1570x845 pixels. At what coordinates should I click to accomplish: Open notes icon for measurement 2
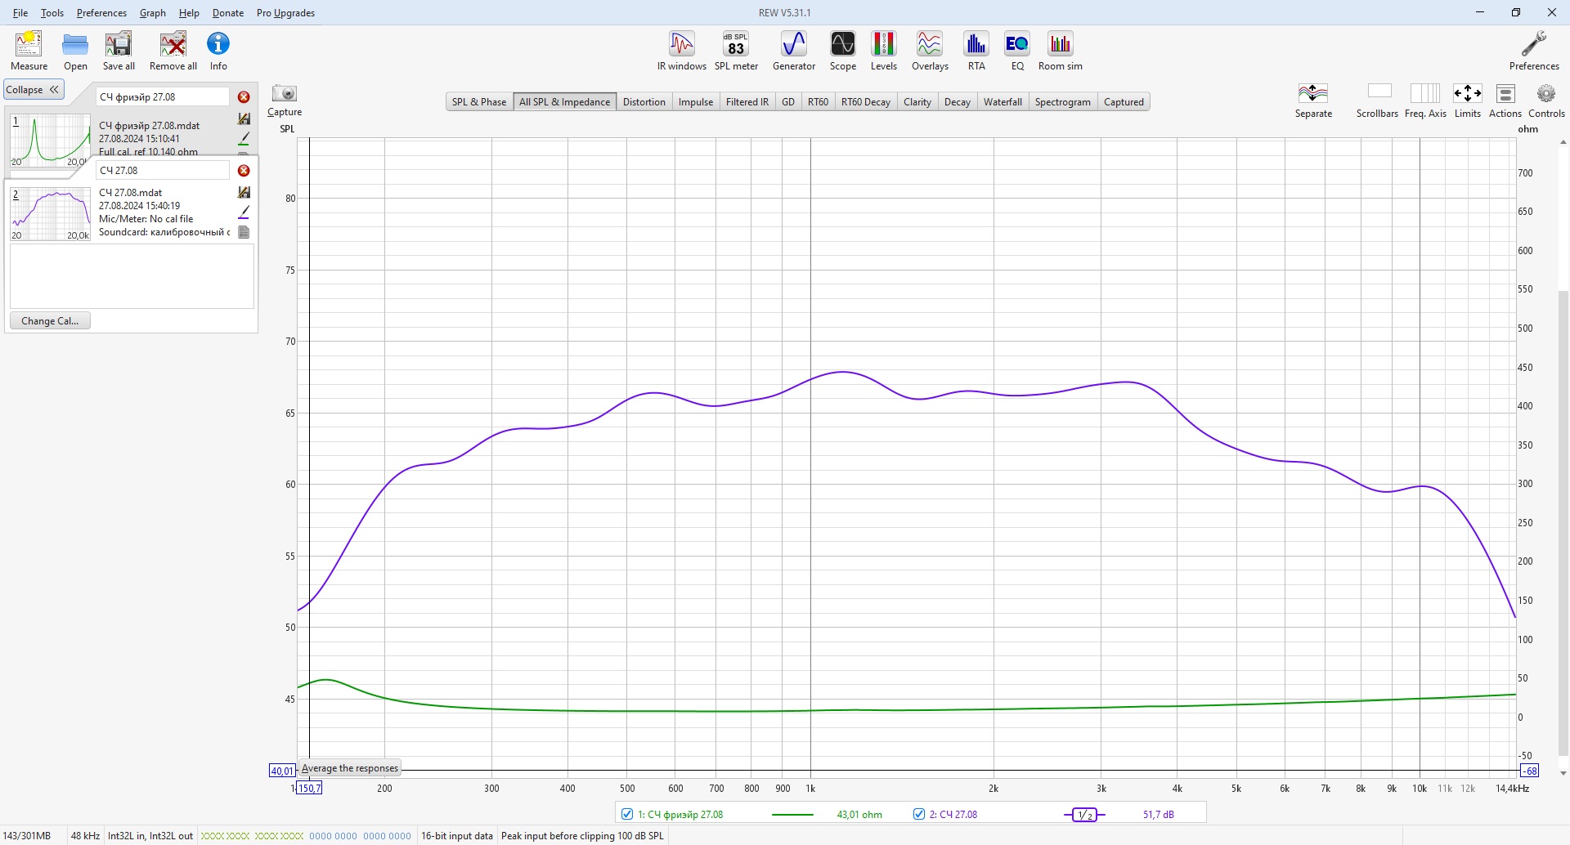tap(244, 232)
